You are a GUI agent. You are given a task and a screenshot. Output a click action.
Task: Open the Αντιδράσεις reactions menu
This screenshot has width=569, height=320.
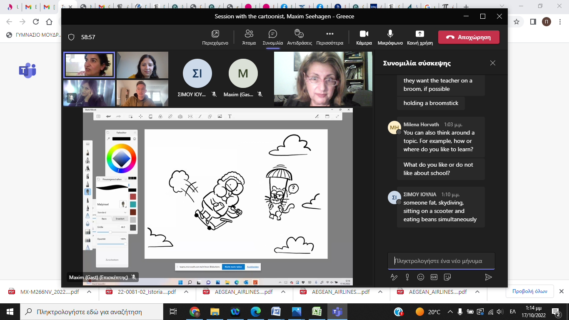299,37
